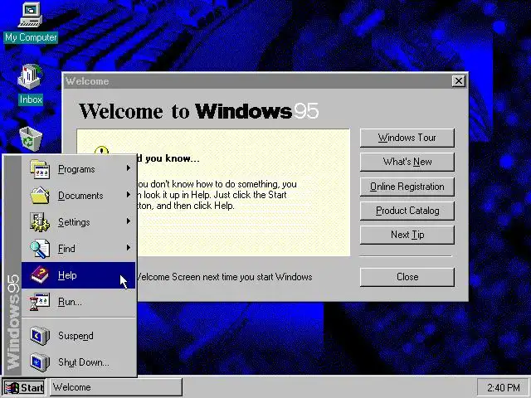
Task: Close Welcome window with title bar X
Action: click(459, 81)
